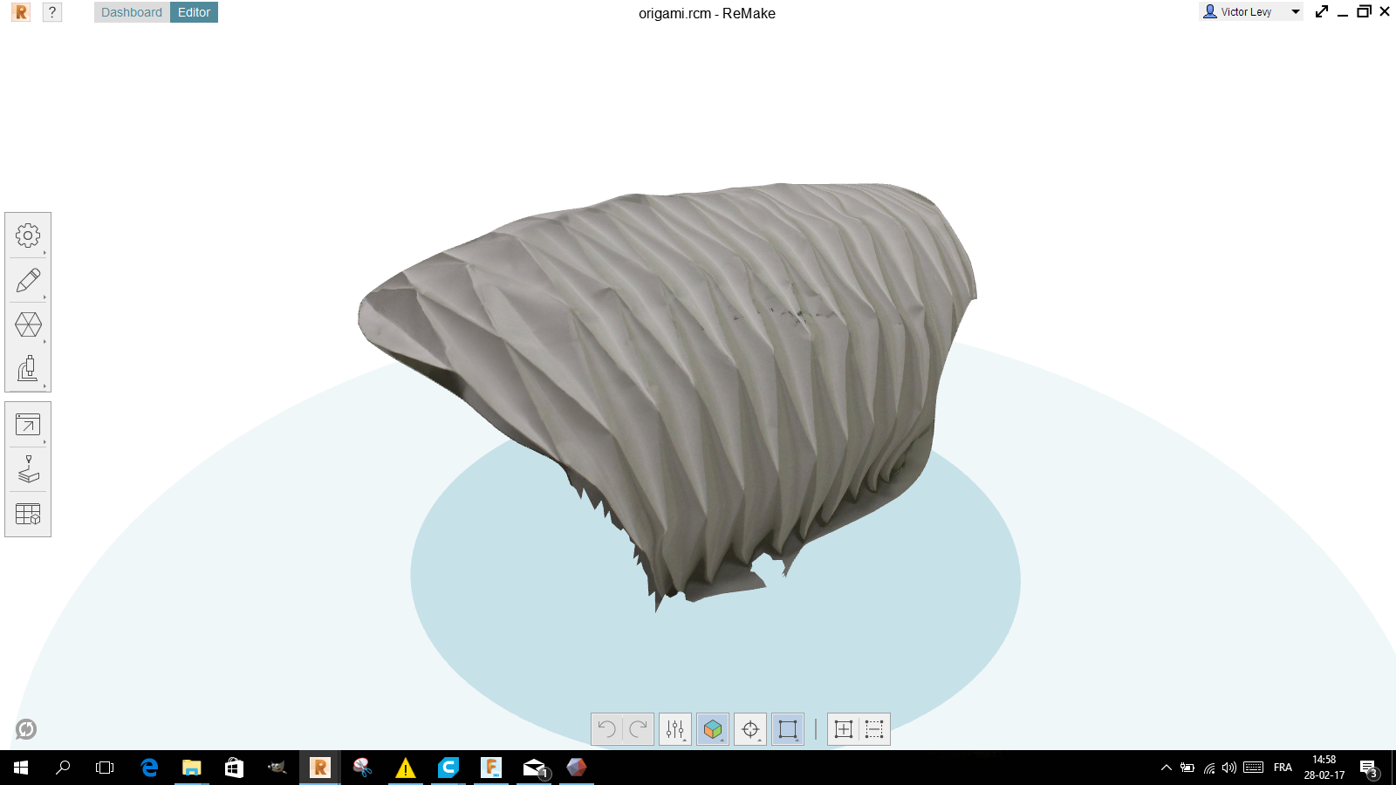Open the Mail app on the taskbar
The height and width of the screenshot is (785, 1396).
[535, 768]
